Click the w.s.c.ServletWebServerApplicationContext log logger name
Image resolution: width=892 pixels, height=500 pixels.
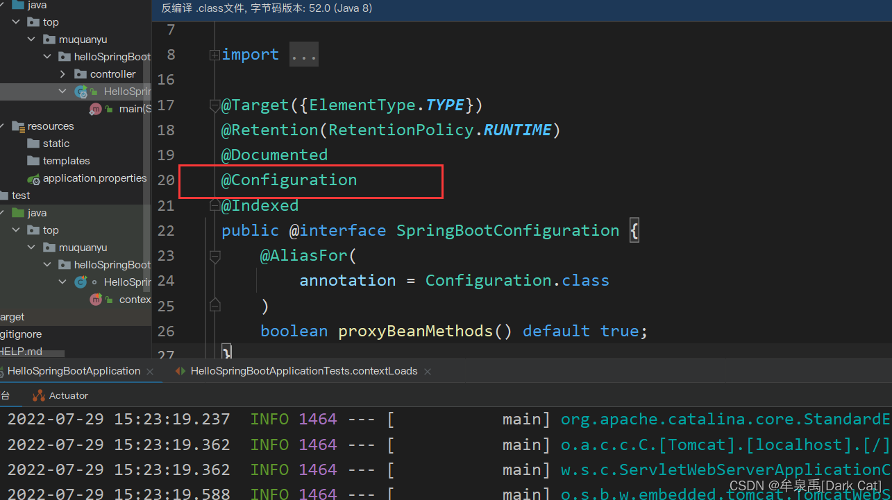pos(725,470)
